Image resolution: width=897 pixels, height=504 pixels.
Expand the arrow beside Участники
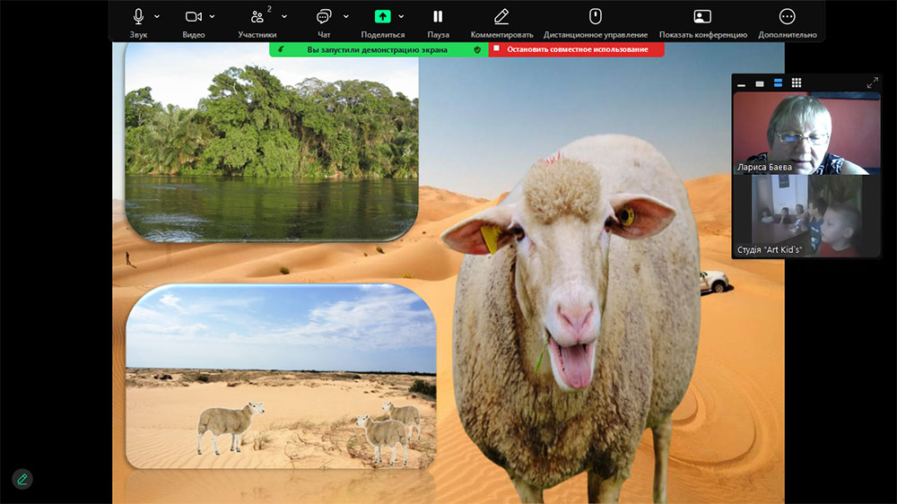[284, 16]
